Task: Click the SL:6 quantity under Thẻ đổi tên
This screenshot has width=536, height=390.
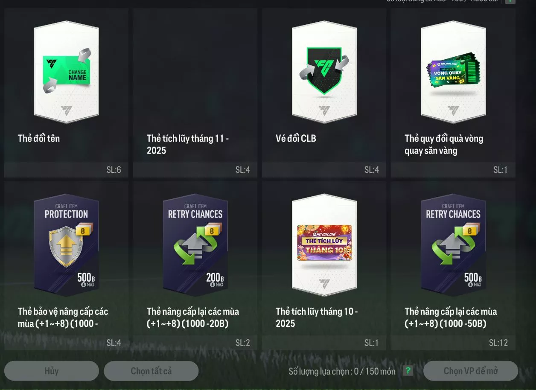Action: point(114,170)
